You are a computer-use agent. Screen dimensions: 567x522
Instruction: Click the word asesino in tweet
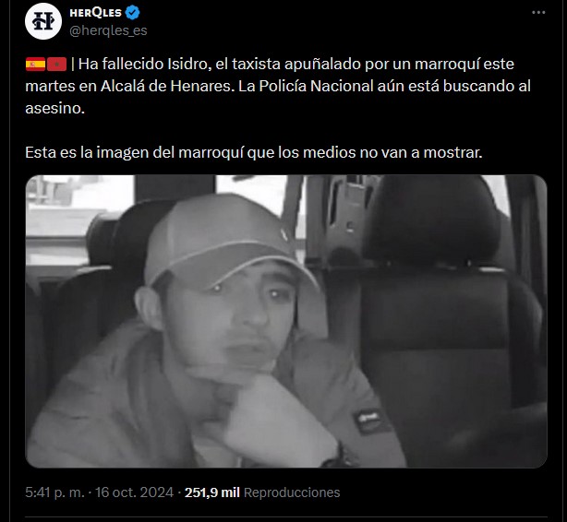click(53, 109)
